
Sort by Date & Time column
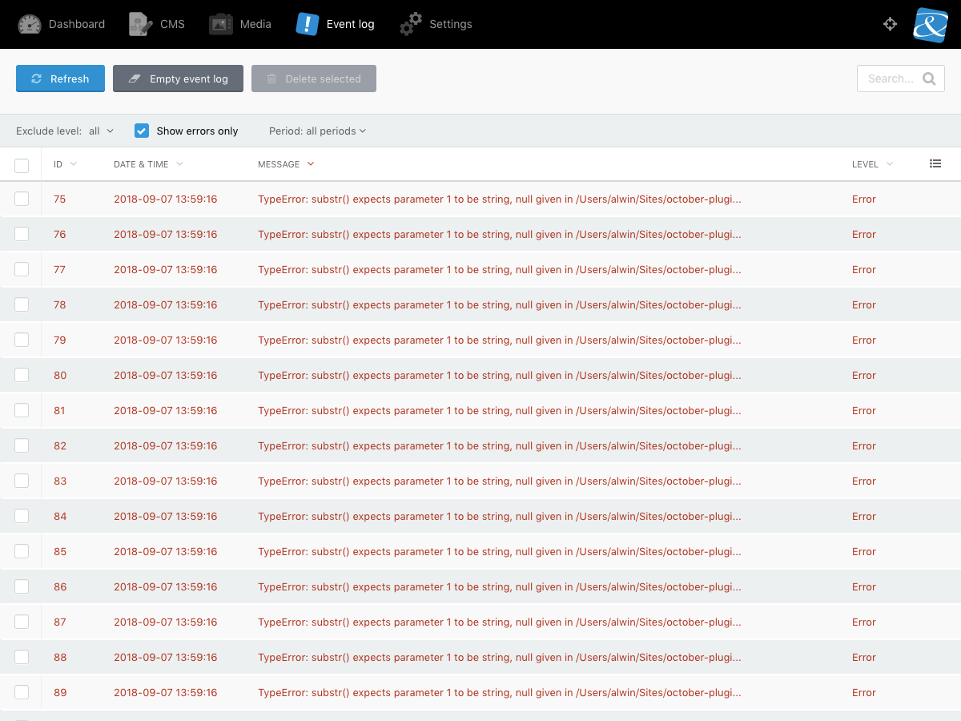[148, 164]
